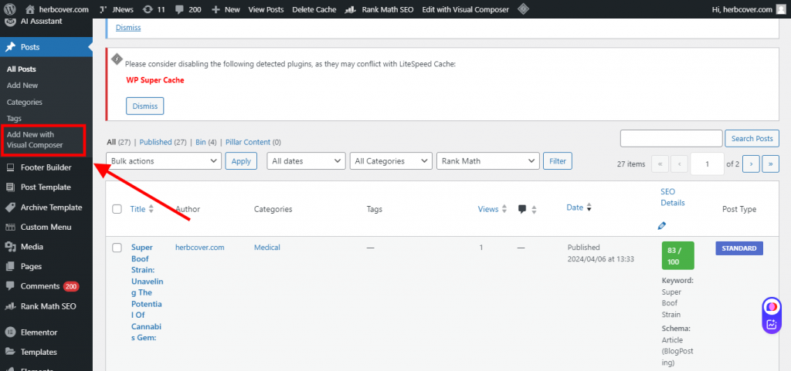Open Rank Math SEO in admin bar
Viewport: 791px width, 371px height.
point(379,9)
